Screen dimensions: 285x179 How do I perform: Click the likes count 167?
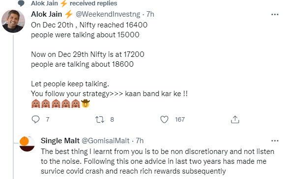pos(180,120)
